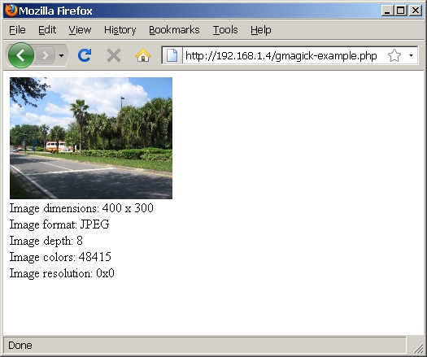Open the Help menu
This screenshot has width=427, height=357.
point(260,29)
